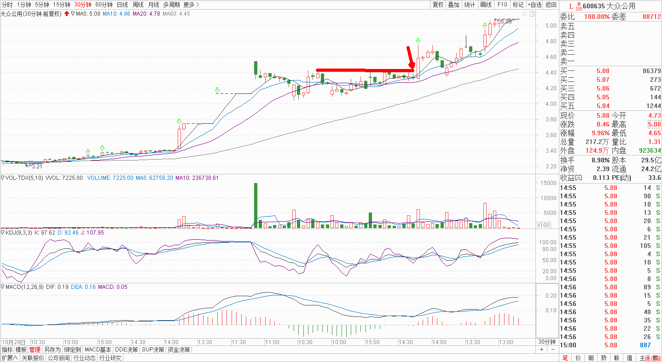Image resolution: width=662 pixels, height=362 pixels.
Task: Add stock via +自选 button
Action: point(534,5)
